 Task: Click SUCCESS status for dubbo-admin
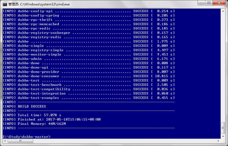(x=141, y=59)
